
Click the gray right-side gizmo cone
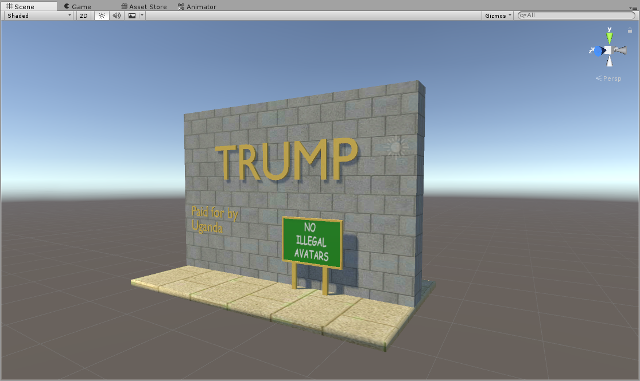click(620, 50)
